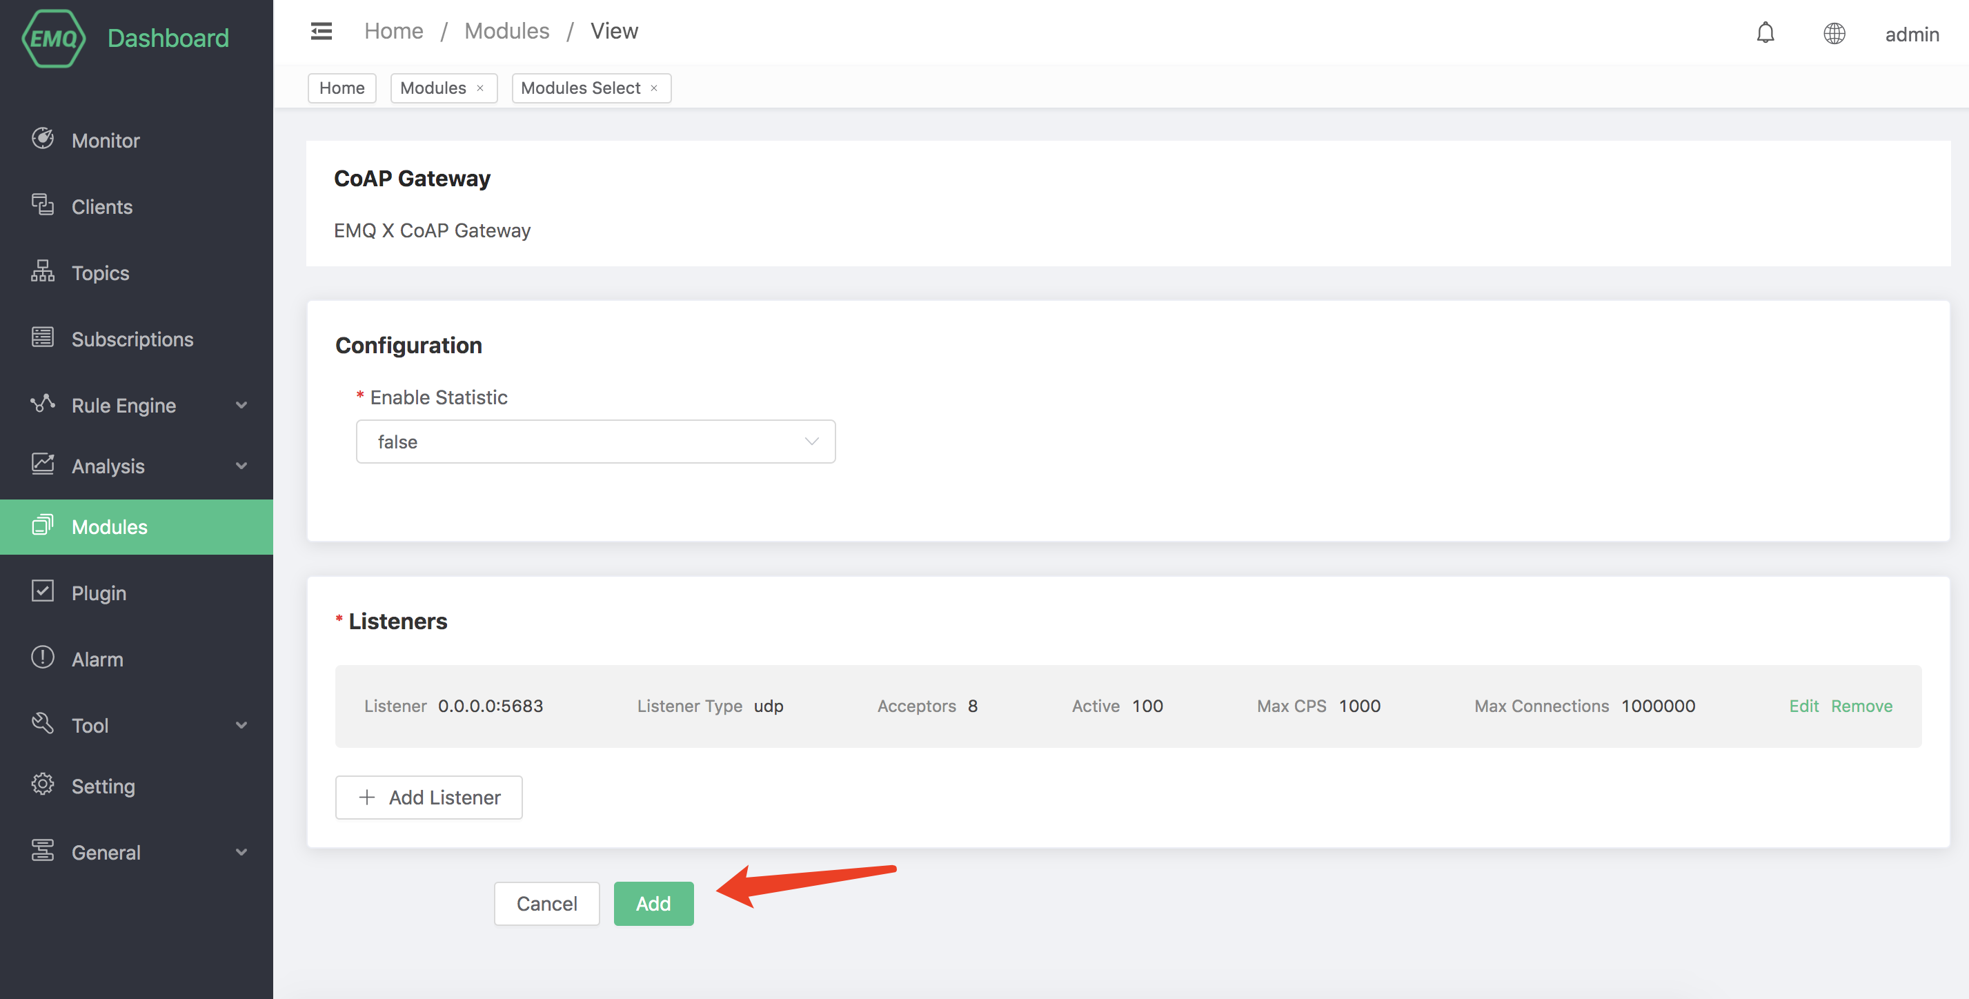Screen dimensions: 1969x999
Task: Open Setting in the sidebar
Action: 136,787
